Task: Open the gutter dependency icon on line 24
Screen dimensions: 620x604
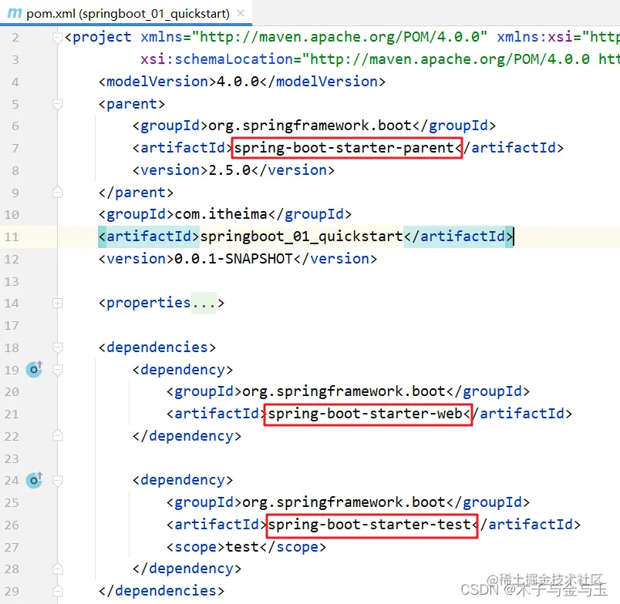Action: [x=35, y=480]
